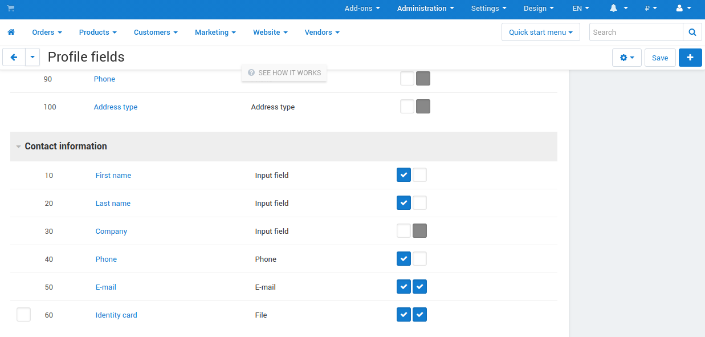Open the First name field link
This screenshot has height=337, width=705.
[113, 176]
